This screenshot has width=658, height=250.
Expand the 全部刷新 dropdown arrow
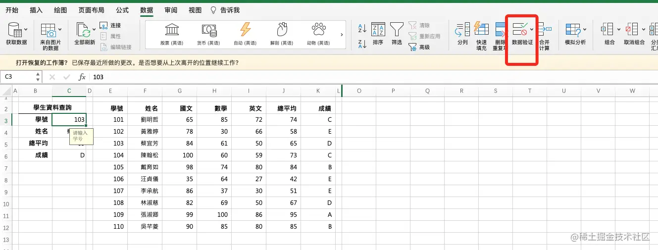[94, 30]
